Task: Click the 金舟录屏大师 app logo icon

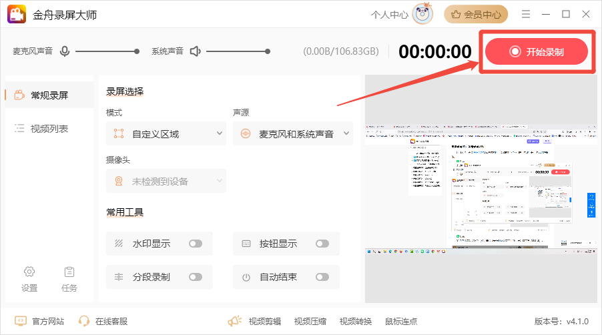Action: point(17,14)
